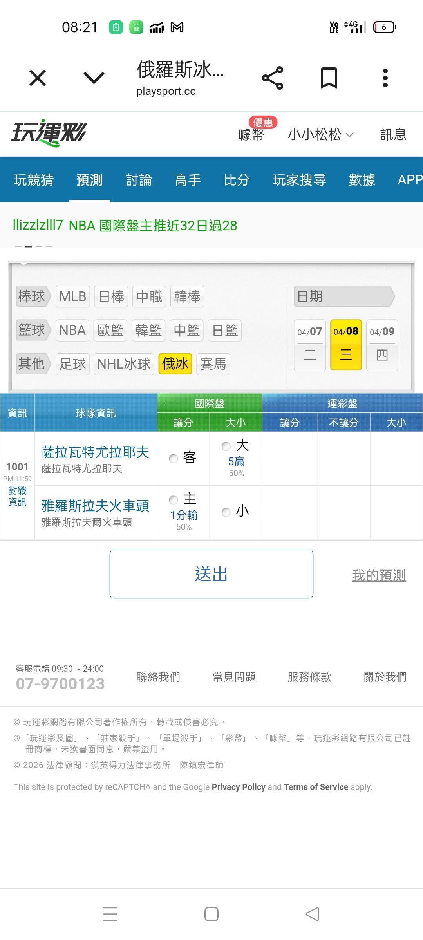Select the 客 handicap radio button
The height and width of the screenshot is (940, 423).
coord(174,458)
